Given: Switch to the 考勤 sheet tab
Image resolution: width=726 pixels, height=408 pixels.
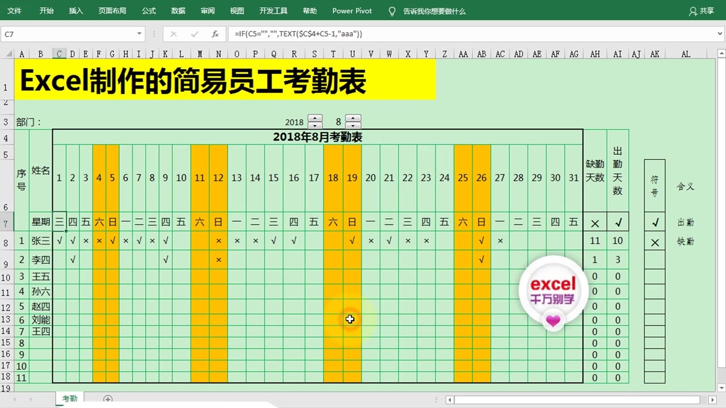Looking at the screenshot, I should tap(70, 399).
